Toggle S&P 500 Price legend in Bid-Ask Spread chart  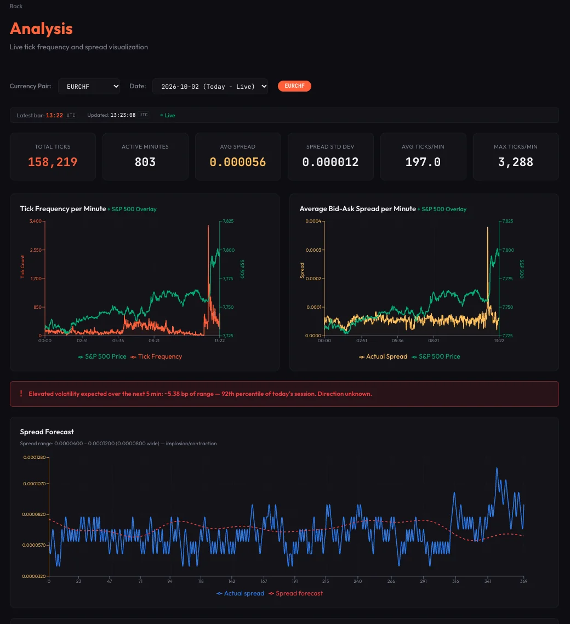tap(436, 356)
